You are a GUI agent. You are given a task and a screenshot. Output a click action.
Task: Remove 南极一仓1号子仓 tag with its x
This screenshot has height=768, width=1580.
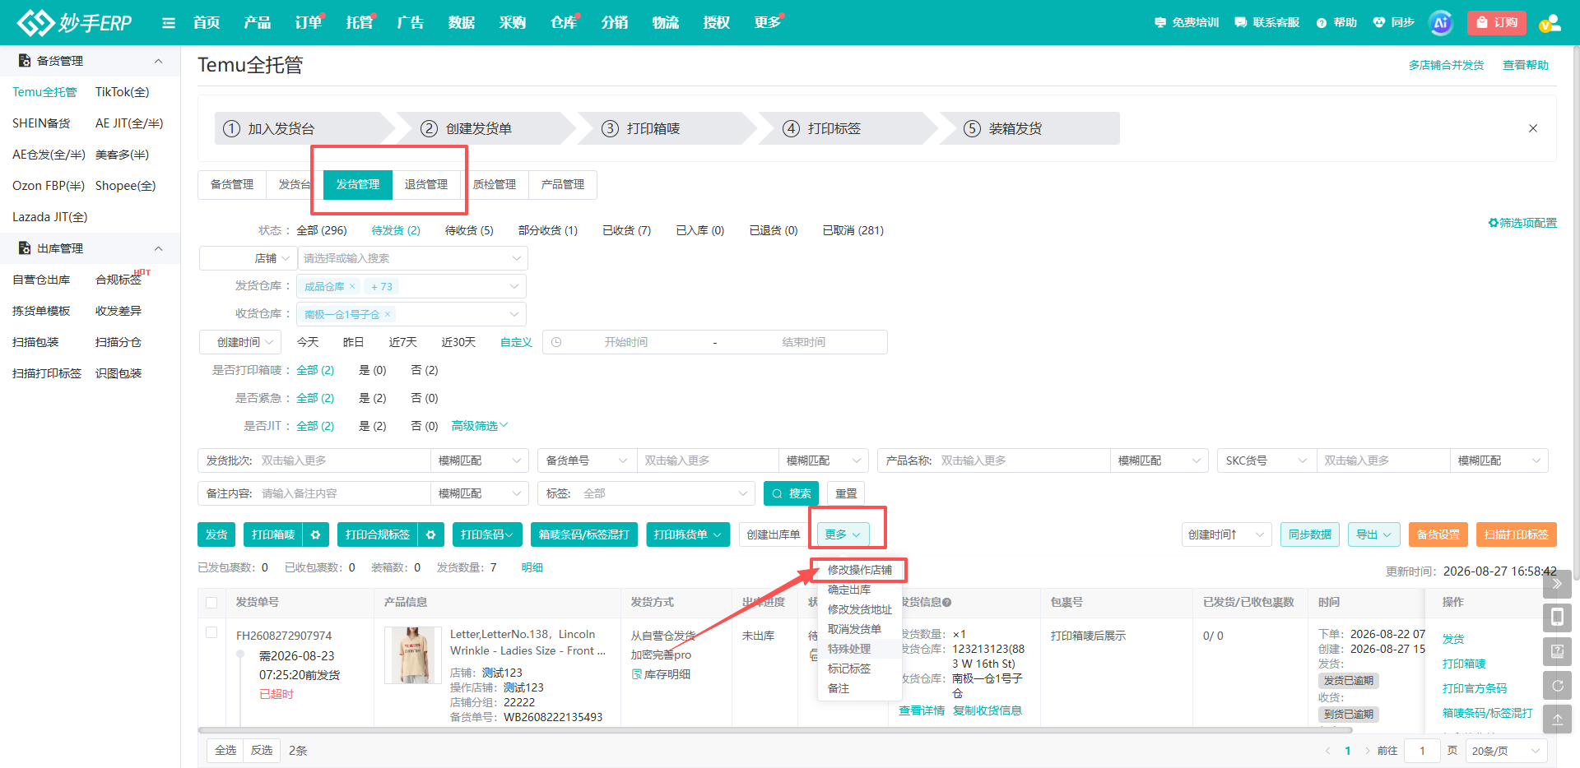click(x=388, y=314)
